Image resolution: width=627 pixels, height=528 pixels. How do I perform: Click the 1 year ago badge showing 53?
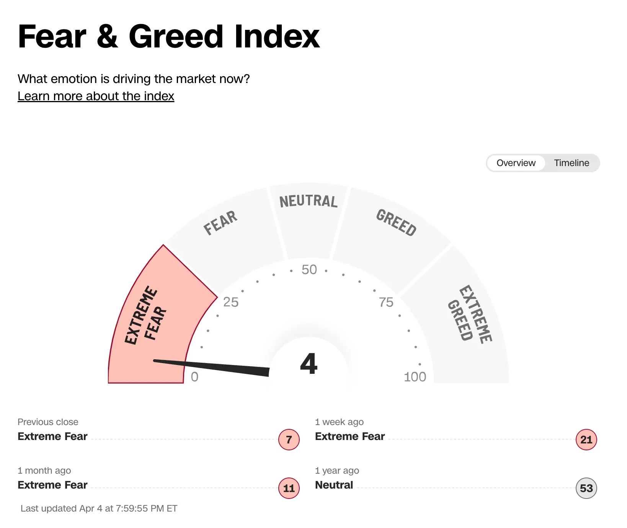point(586,488)
